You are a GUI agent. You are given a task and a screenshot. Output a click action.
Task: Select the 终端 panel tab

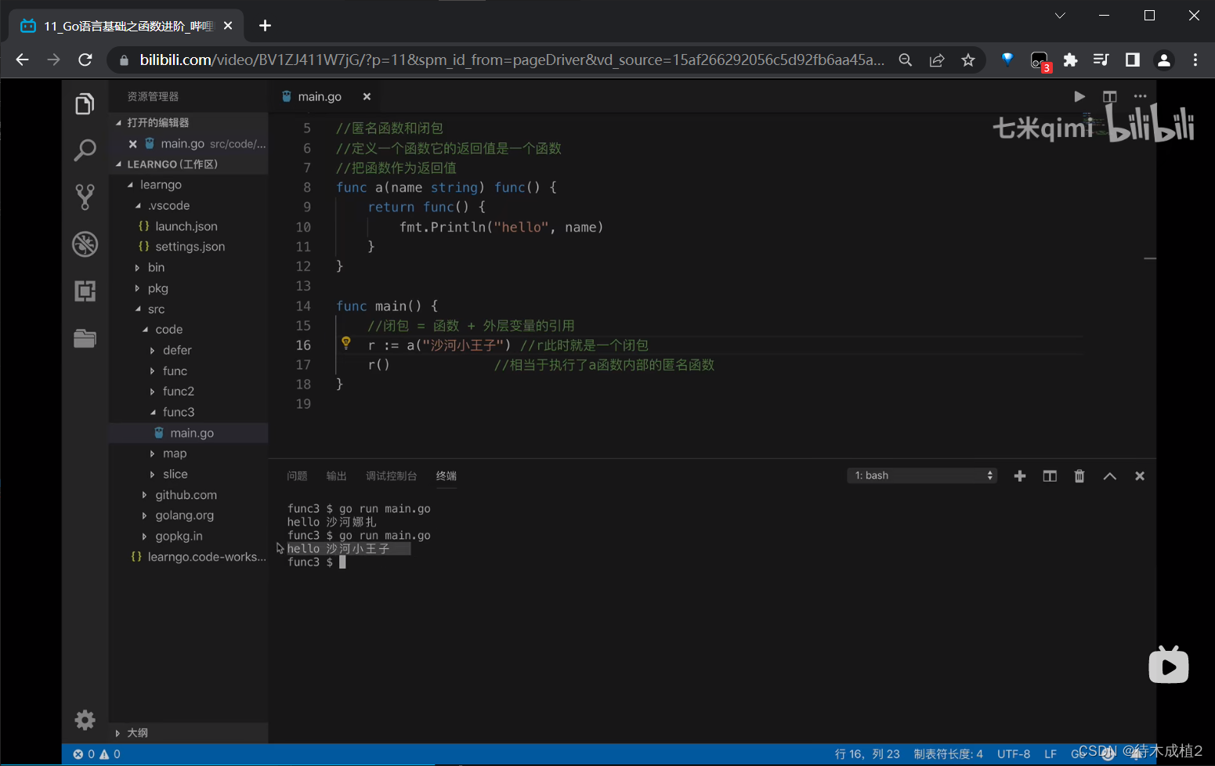(447, 476)
